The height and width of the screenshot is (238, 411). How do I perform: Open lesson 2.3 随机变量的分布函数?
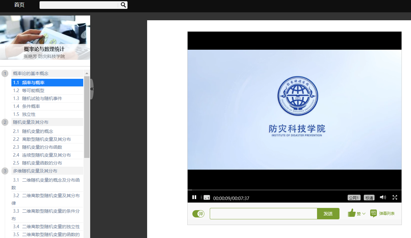(47, 147)
